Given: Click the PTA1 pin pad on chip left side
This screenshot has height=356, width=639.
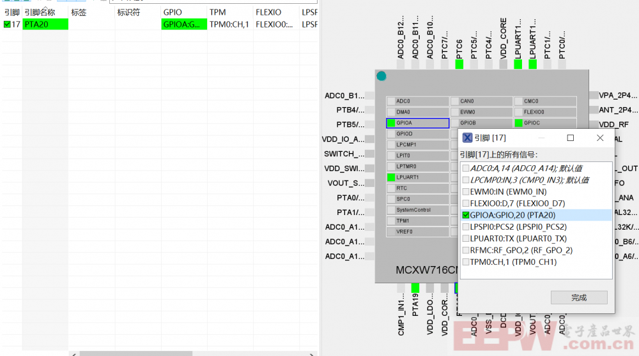Looking at the screenshot, I should tap(370, 212).
